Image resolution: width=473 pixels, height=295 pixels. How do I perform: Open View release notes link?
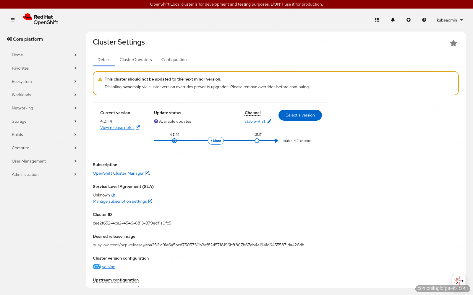120,127
